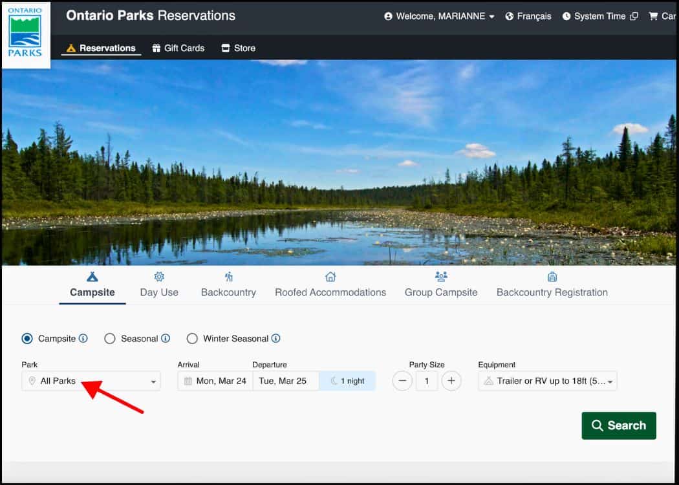Image resolution: width=679 pixels, height=485 pixels.
Task: Click the Departure date Tue, Mar 25
Action: (x=286, y=381)
